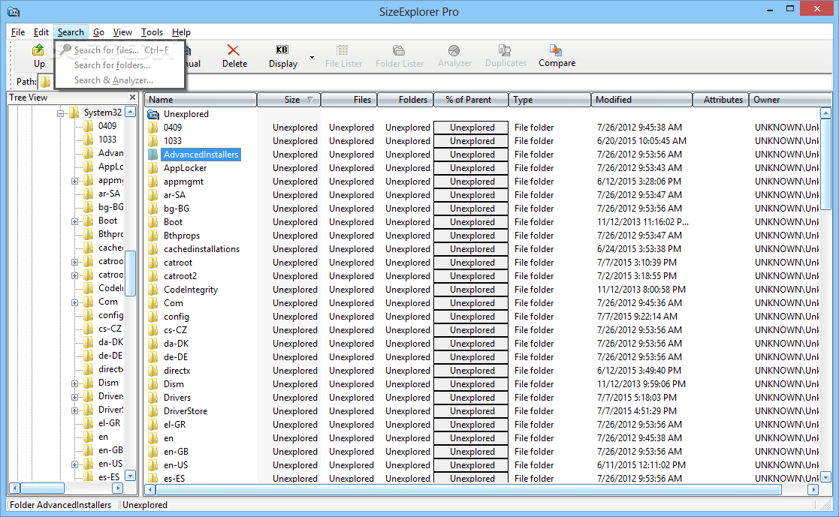Viewport: 839px width, 517px height.
Task: Click the Delete red X icon
Action: 234,50
